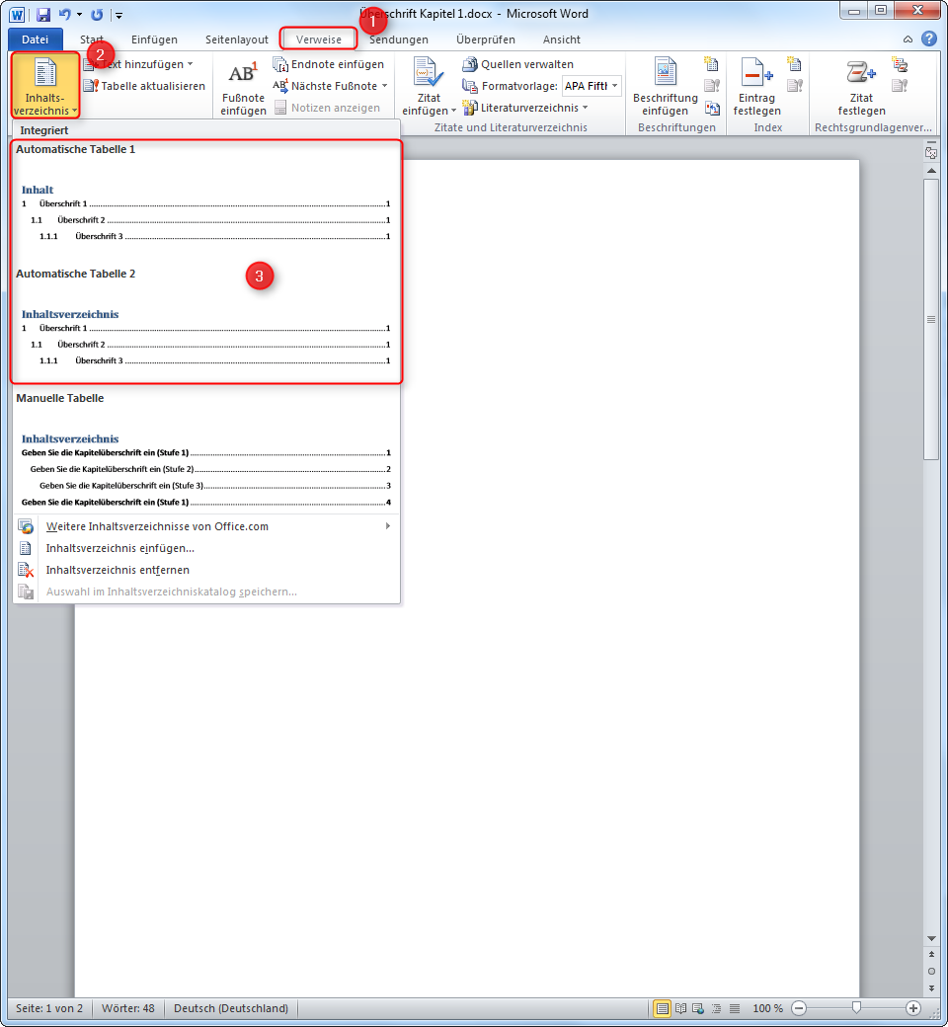
Task: Click Tabelle aktualisieren
Action: [x=147, y=85]
